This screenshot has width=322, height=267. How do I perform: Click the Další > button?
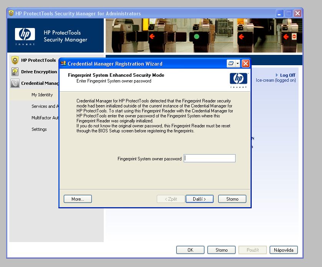(x=199, y=199)
